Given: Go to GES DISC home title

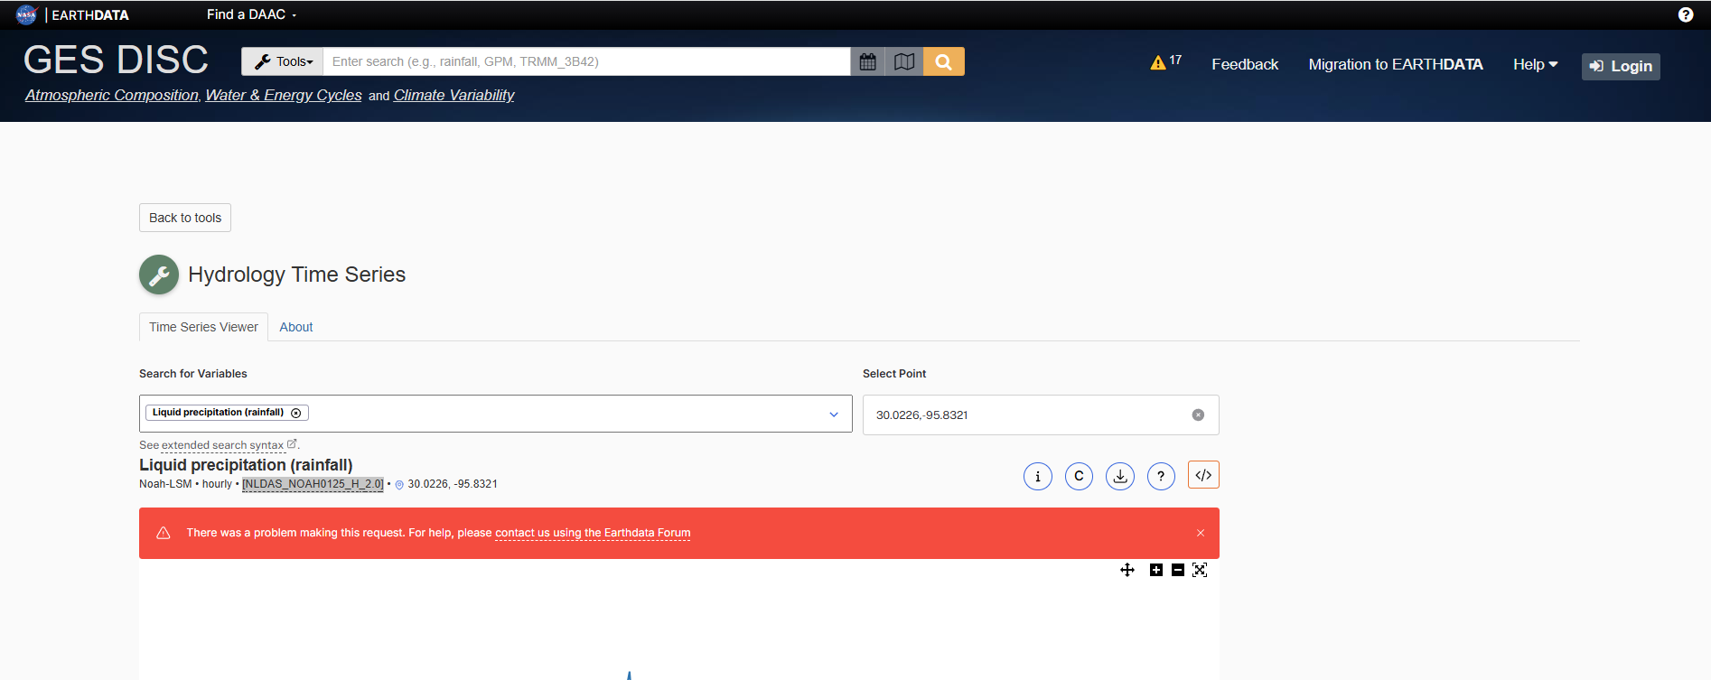Looking at the screenshot, I should [x=116, y=60].
